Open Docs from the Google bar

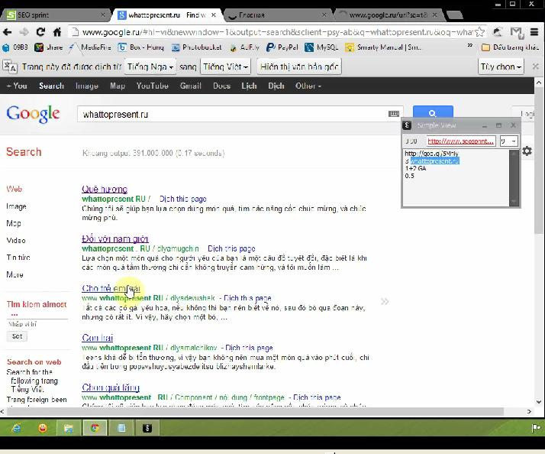[x=222, y=86]
